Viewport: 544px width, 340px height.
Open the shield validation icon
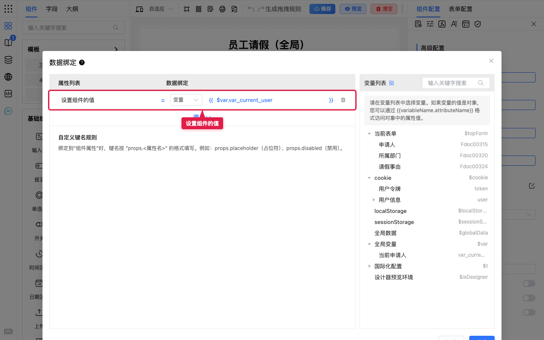(x=478, y=24)
